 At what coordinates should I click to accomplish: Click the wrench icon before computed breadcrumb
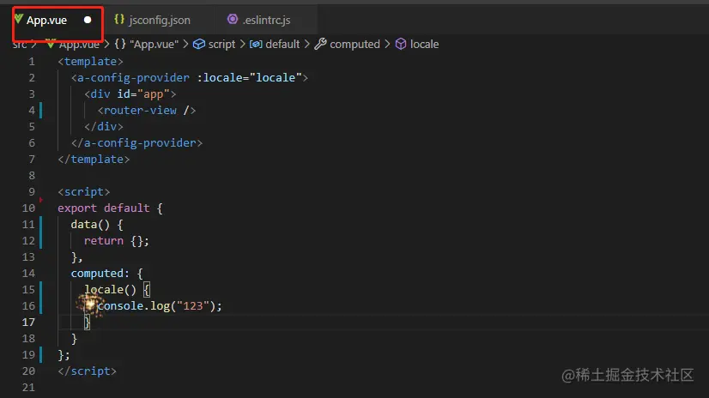coord(320,44)
